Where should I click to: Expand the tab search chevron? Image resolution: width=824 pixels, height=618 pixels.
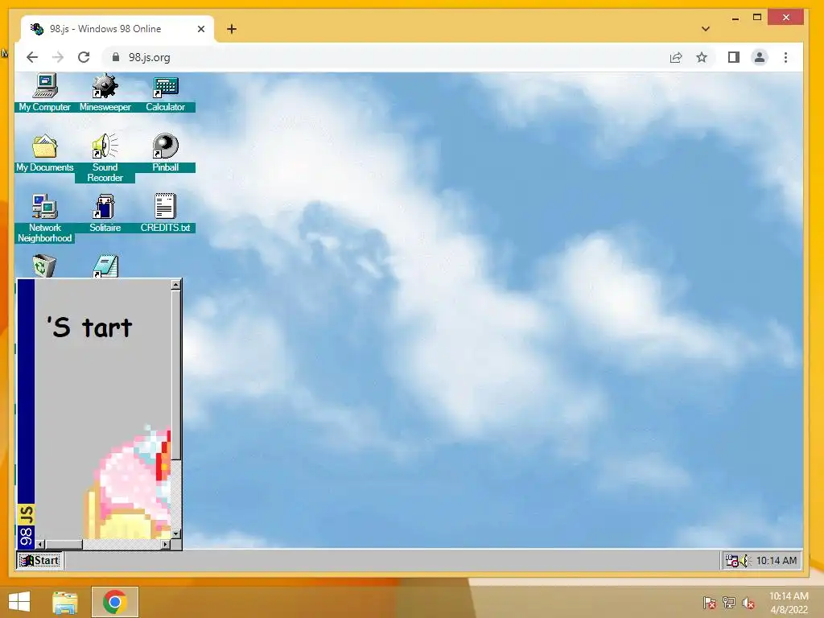click(706, 29)
